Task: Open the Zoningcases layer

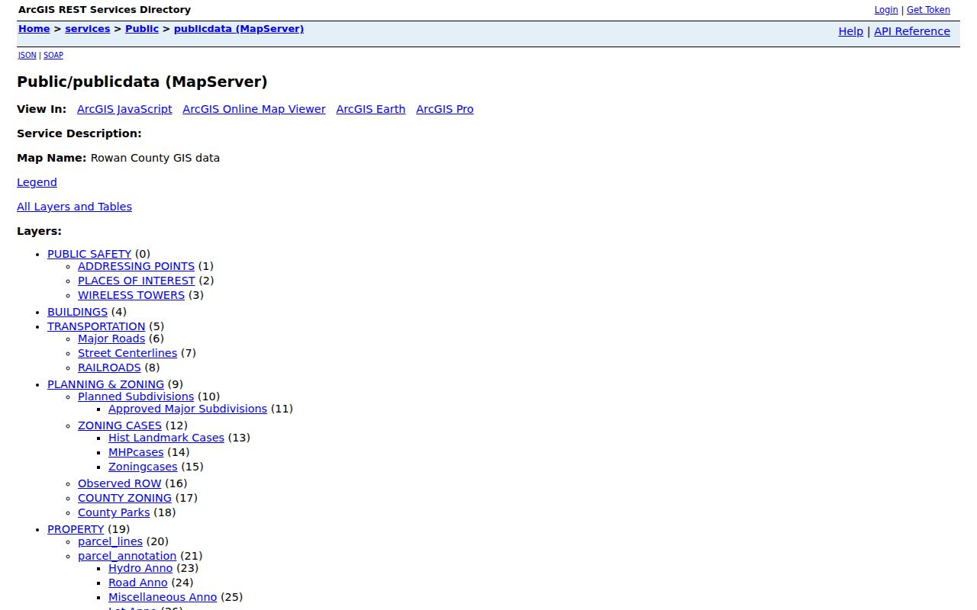Action: tap(143, 467)
